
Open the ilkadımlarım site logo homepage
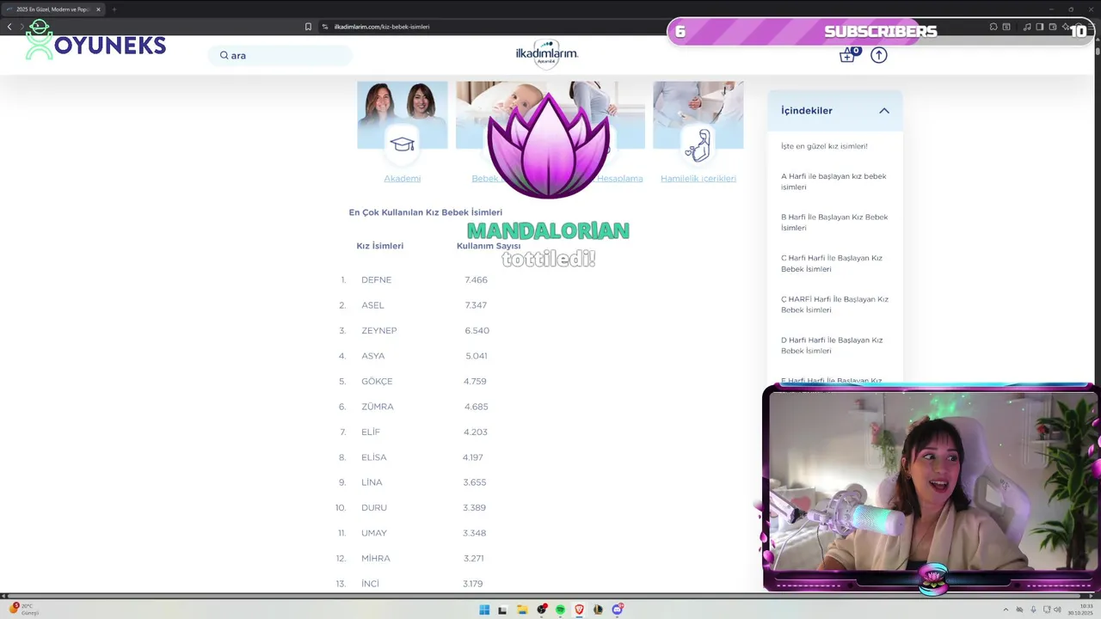[x=547, y=53]
